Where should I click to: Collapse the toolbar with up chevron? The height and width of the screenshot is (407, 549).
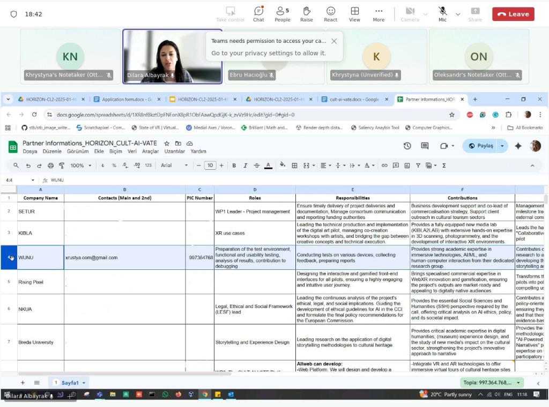[x=532, y=165]
